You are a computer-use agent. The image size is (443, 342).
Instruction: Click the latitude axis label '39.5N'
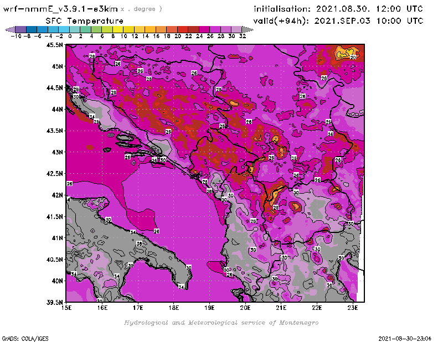tap(54, 303)
